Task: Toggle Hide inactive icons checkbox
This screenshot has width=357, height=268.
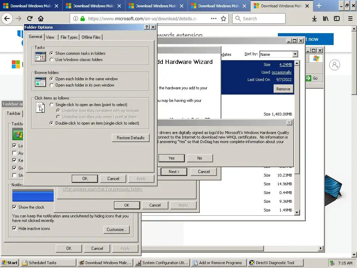Action: (14, 228)
